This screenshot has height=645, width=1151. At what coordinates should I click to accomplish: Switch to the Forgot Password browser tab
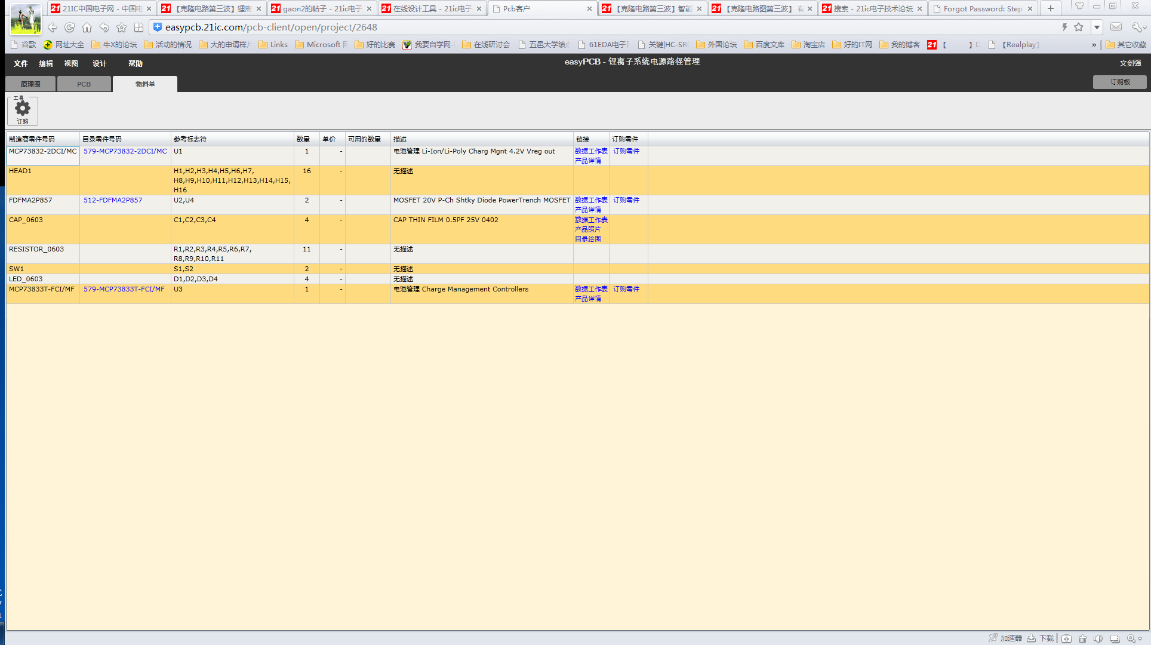click(983, 8)
